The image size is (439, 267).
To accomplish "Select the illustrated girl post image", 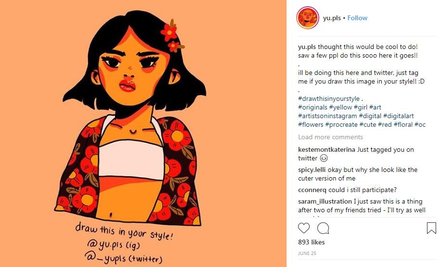I will [x=143, y=133].
